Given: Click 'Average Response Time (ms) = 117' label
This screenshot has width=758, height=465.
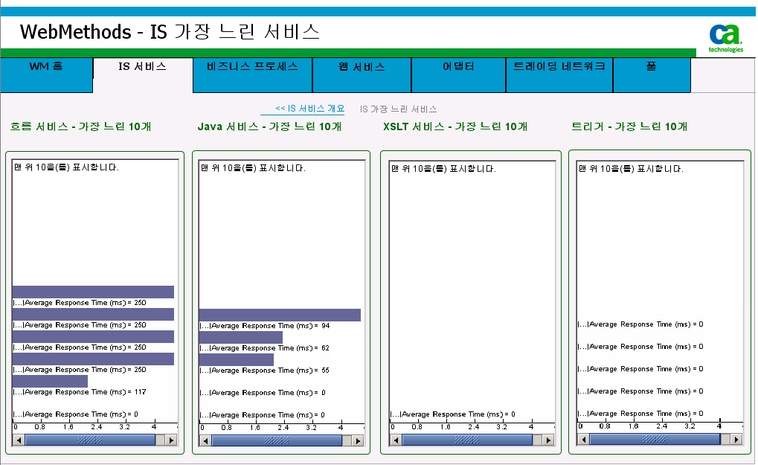Looking at the screenshot, I should [80, 392].
